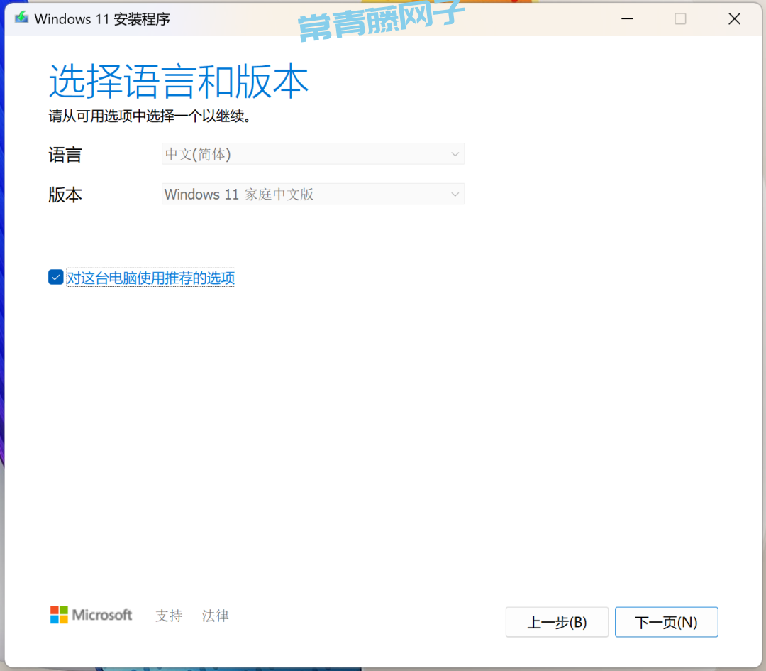Click the Windows 11 安装程序 title bar text
Screen dimensions: 766x671
click(x=102, y=19)
